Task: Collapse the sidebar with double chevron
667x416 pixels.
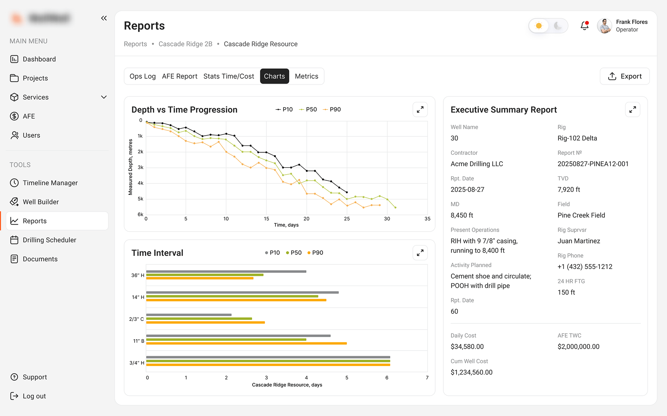Action: [x=104, y=18]
